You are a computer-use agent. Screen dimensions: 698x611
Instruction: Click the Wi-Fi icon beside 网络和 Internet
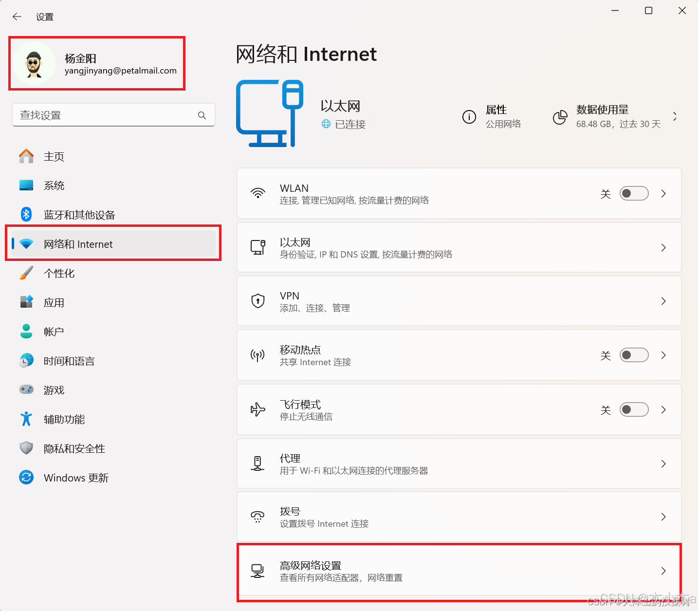26,244
